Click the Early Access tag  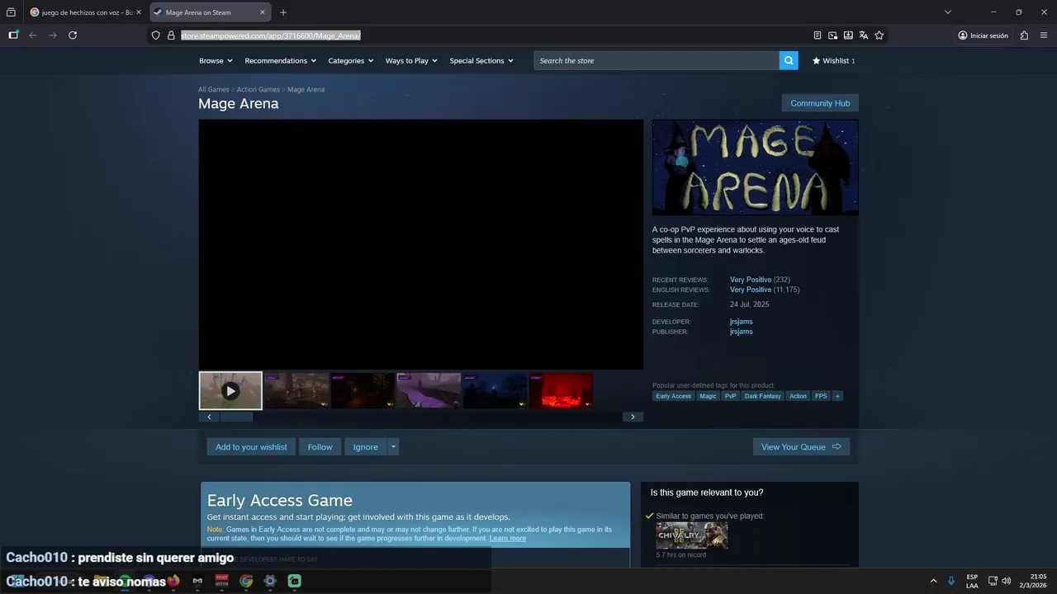[673, 396]
